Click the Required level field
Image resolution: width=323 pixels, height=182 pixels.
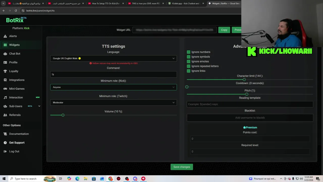coord(250,152)
